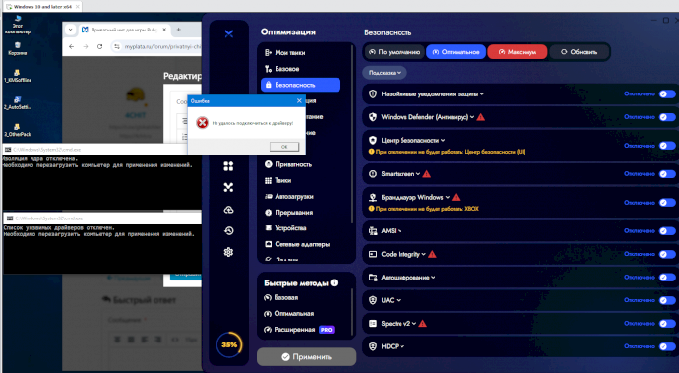Expand the chevron next to UAC

click(398, 300)
